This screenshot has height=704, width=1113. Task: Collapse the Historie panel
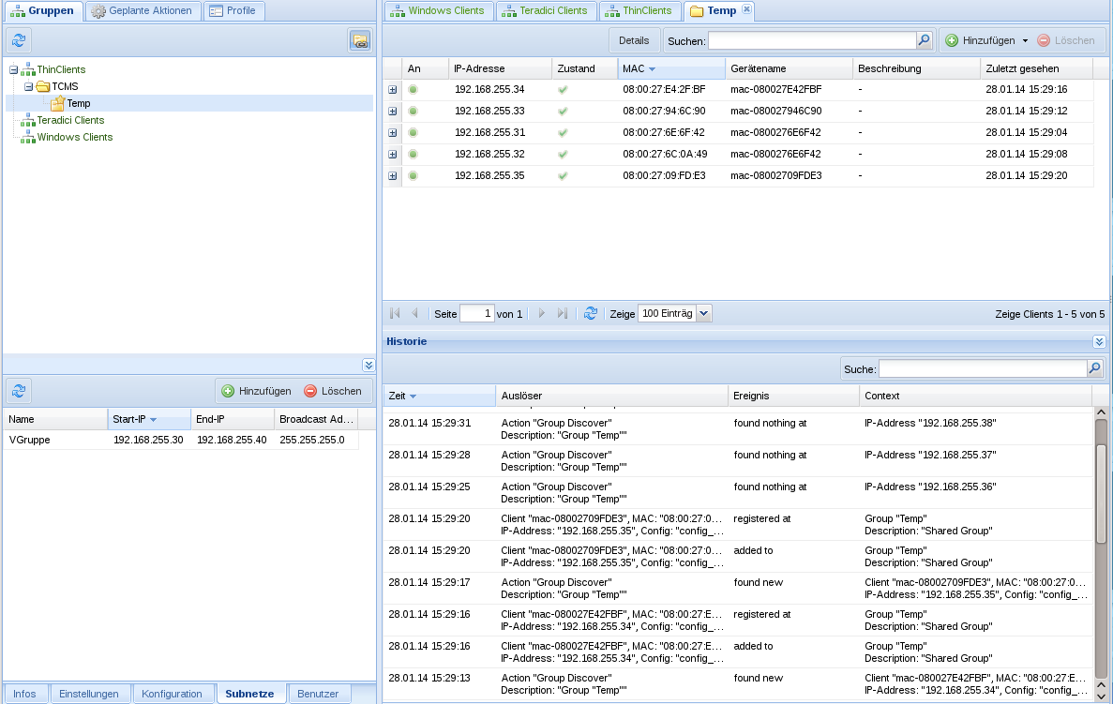click(x=1099, y=342)
